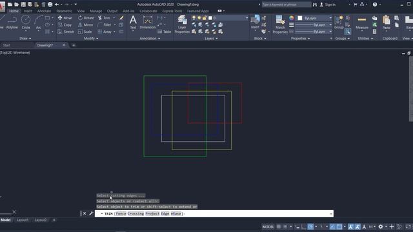Click the white layer 0 color swatch
The image size is (413, 232).
tap(210, 18)
